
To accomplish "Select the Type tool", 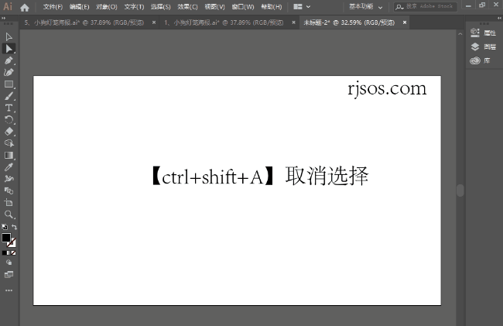I will click(x=9, y=108).
